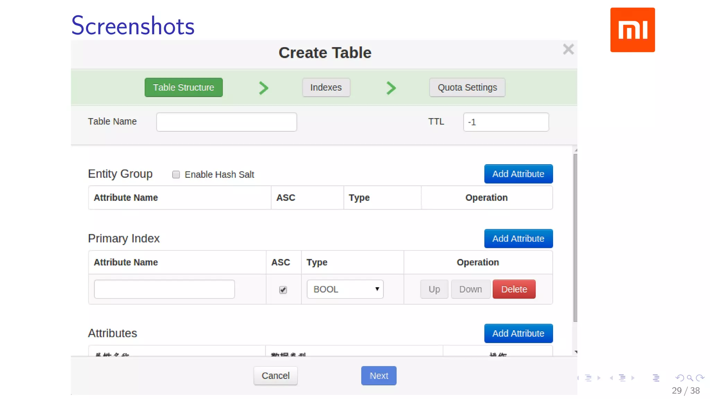Click the Xiaomi MI logo
This screenshot has width=710, height=399.
point(632,30)
